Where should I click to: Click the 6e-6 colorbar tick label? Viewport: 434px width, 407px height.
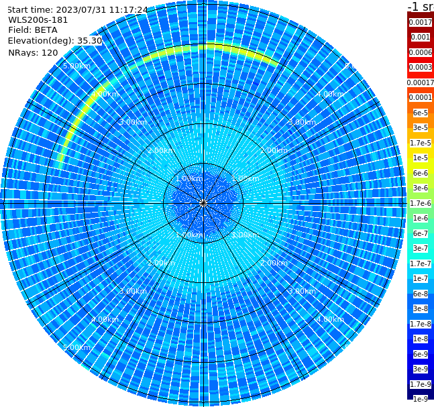click(421, 173)
